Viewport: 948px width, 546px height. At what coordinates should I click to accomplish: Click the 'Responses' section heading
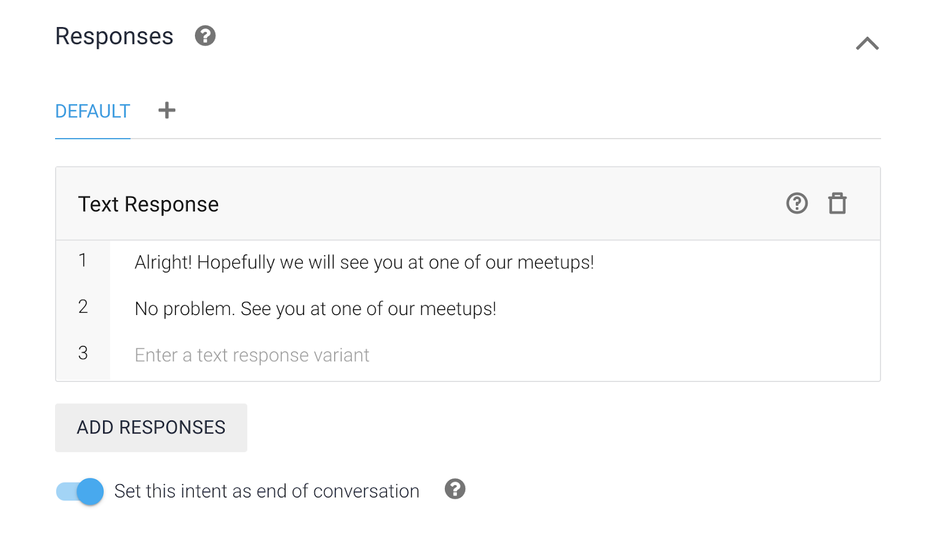114,36
